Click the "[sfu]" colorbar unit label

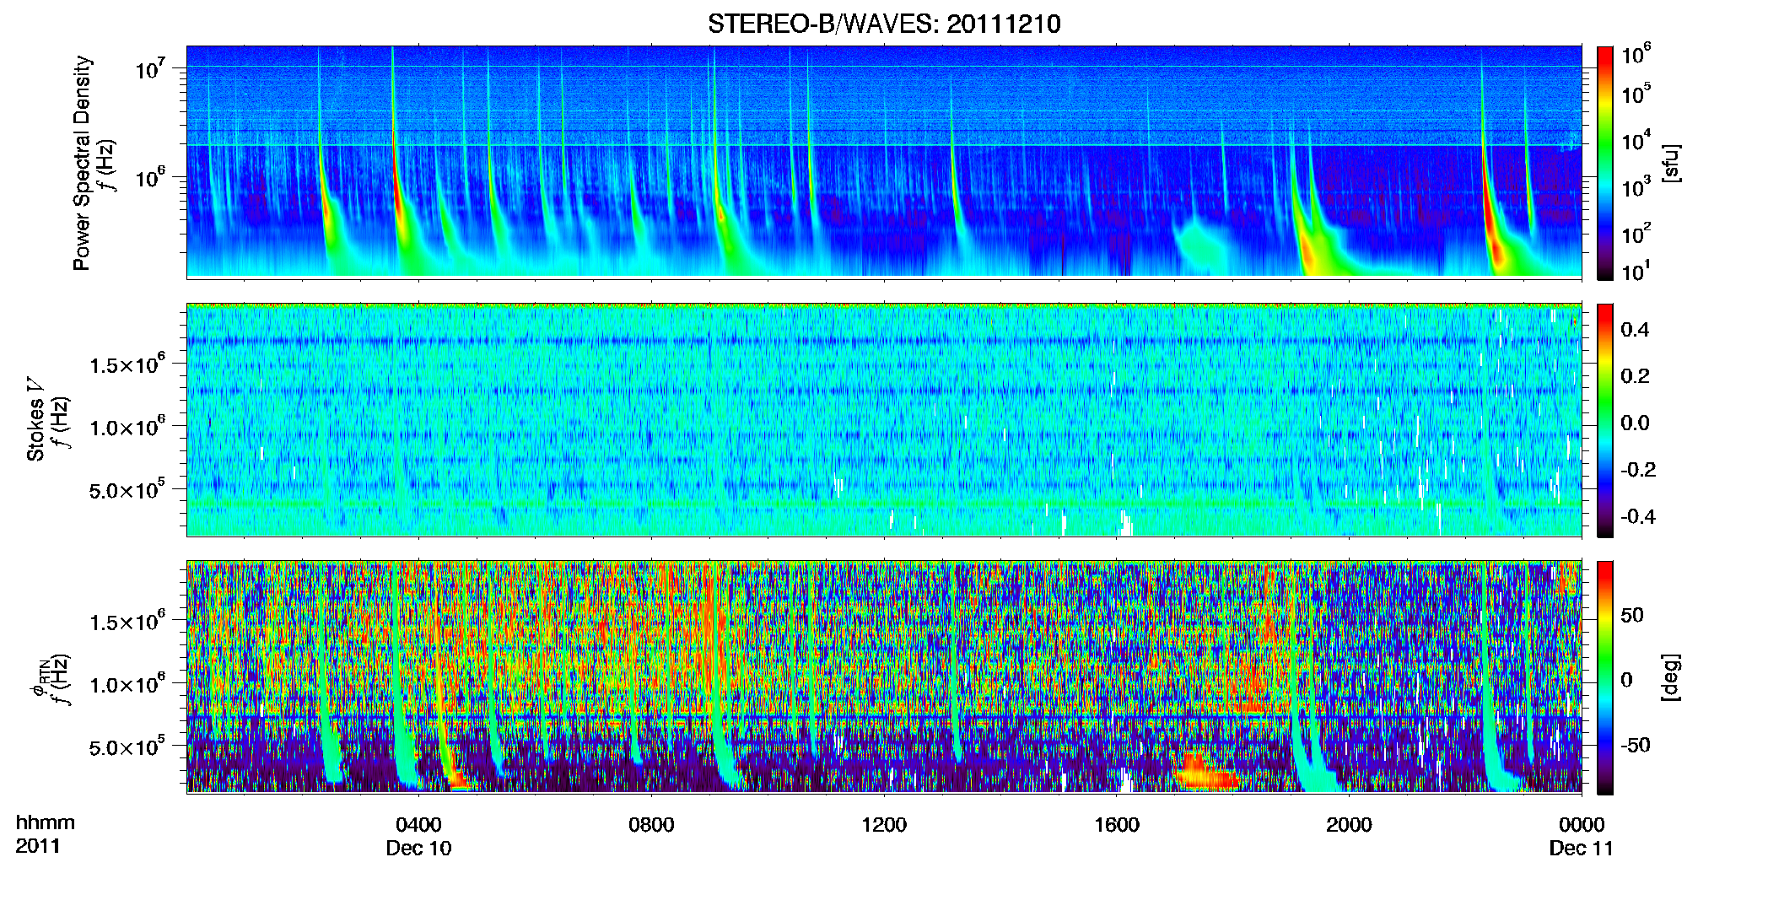1670,163
